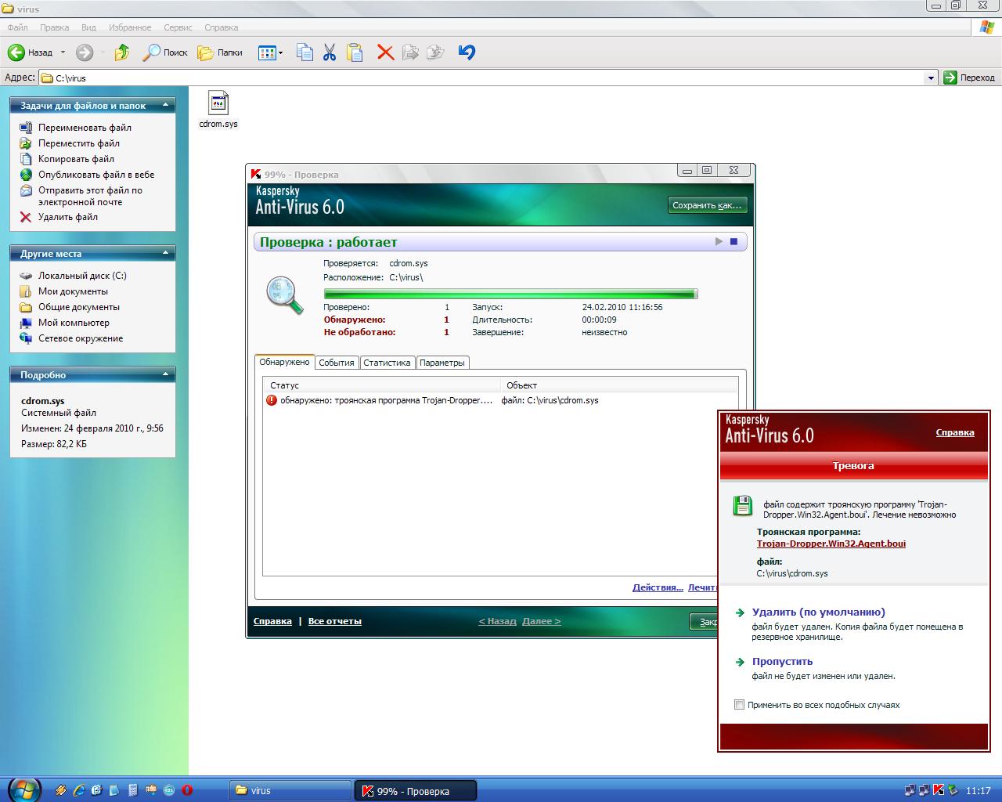Sort by the Объект column header
The width and height of the screenshot is (1002, 802).
[619, 385]
